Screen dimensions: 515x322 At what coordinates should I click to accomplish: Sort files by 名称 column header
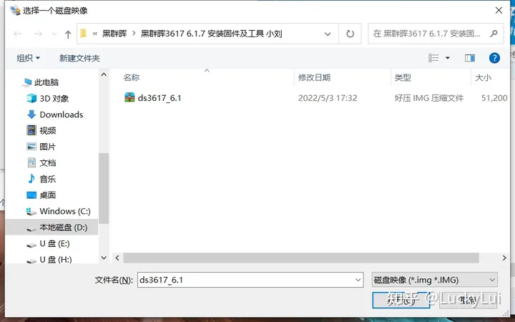[132, 77]
